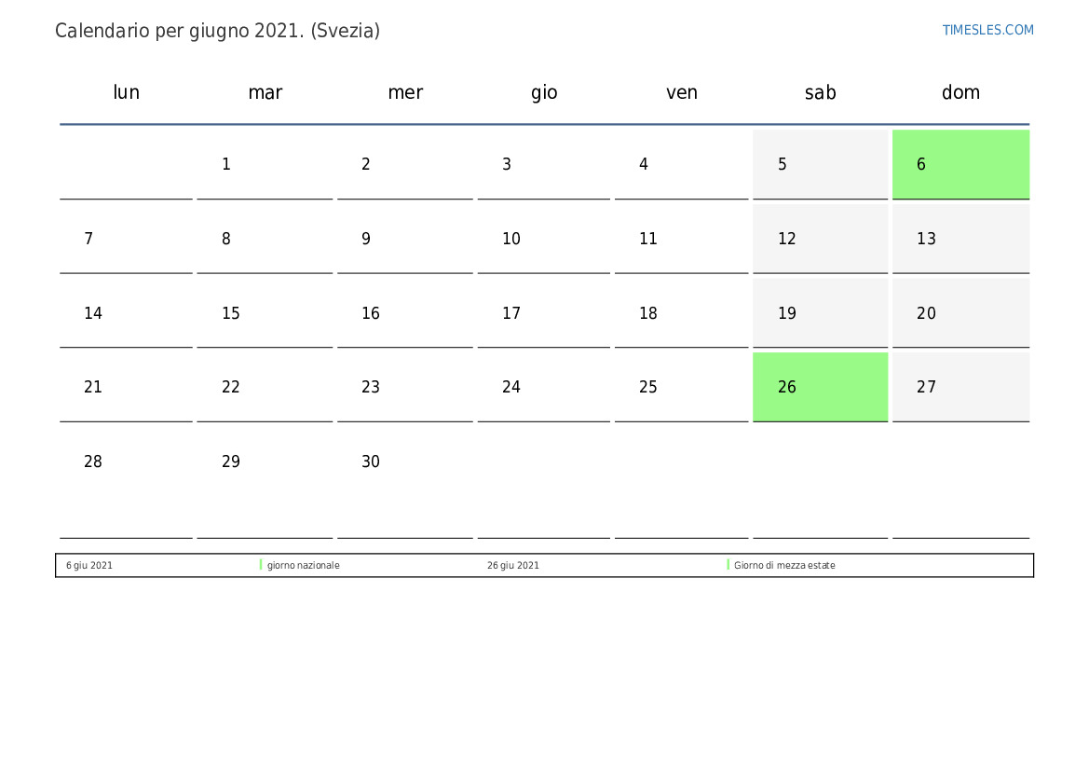The image size is (1089, 771).
Task: Click the green marker beside 'Giorno di mezza estate'
Action: 728,565
